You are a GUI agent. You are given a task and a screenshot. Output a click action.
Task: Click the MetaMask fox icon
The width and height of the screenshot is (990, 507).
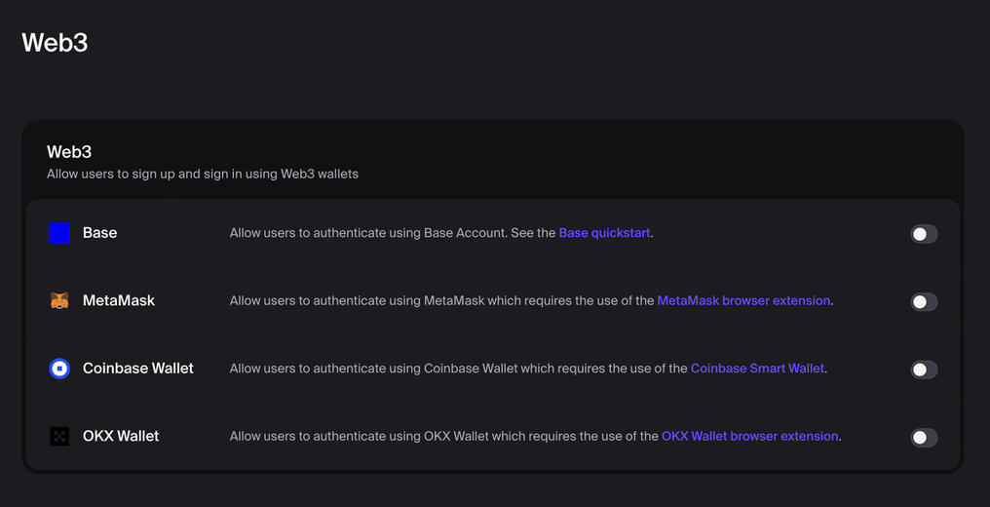(59, 300)
